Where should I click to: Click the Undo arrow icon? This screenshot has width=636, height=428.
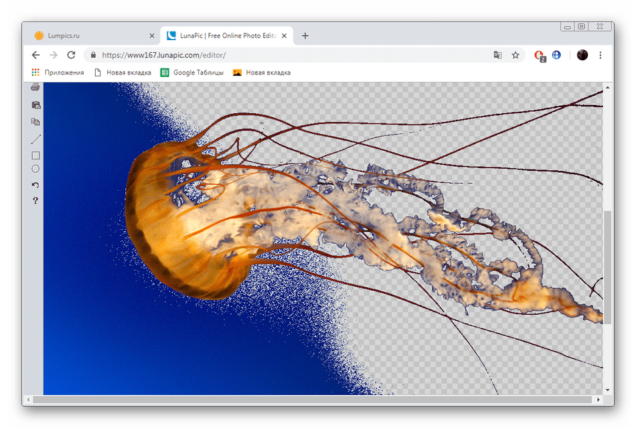pyautogui.click(x=35, y=185)
